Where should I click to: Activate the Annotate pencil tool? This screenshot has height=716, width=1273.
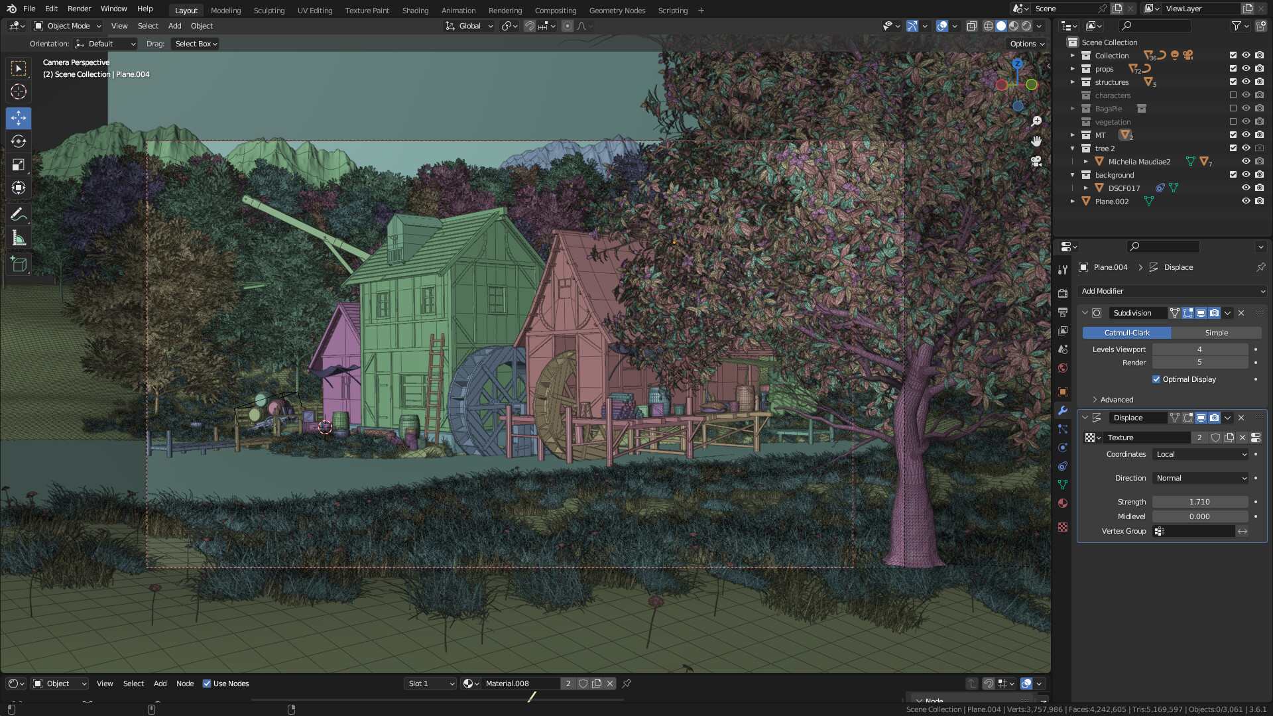tap(19, 214)
